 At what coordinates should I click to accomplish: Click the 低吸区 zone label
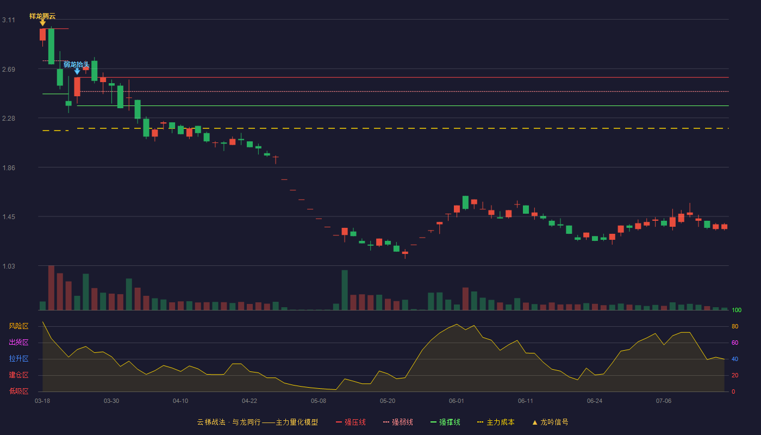18,391
